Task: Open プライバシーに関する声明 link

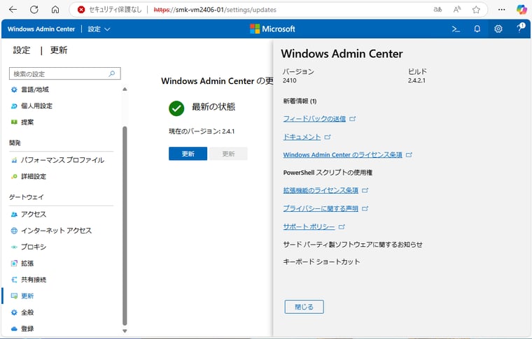Action: tap(321, 208)
